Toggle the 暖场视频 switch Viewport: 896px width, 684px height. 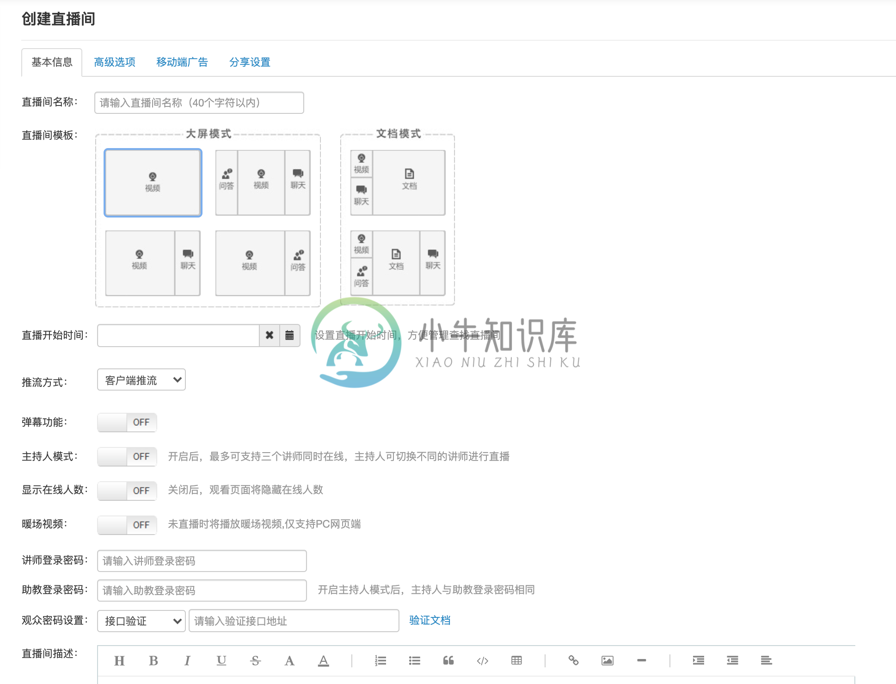pos(127,525)
